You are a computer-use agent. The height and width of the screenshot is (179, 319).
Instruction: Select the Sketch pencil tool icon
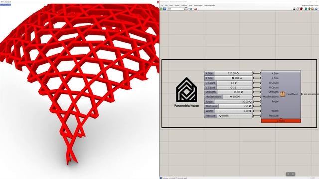click(x=196, y=9)
